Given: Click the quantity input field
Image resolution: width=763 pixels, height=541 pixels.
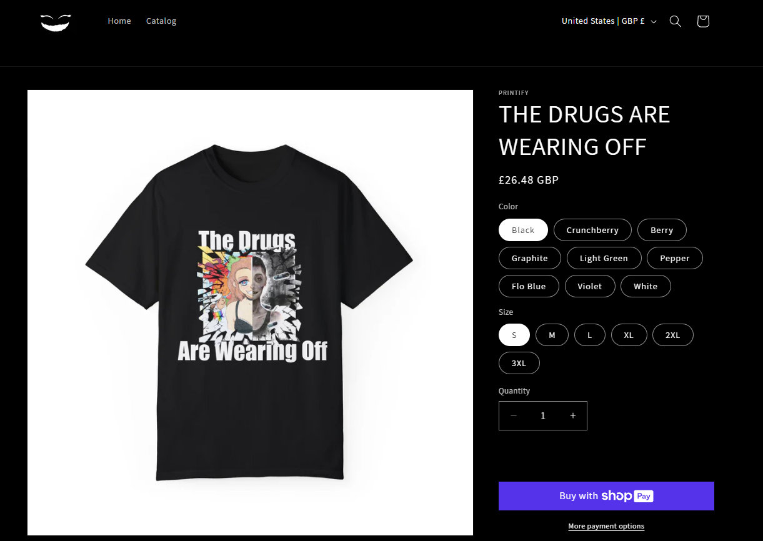Looking at the screenshot, I should (x=543, y=415).
